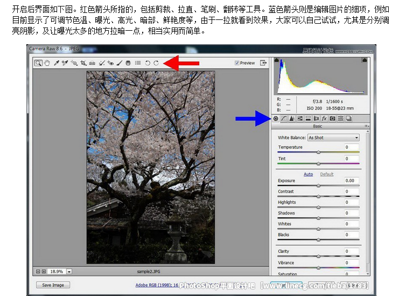399x296 pixels.
Task: Switch to the Split Toning tab
Action: click(308, 119)
